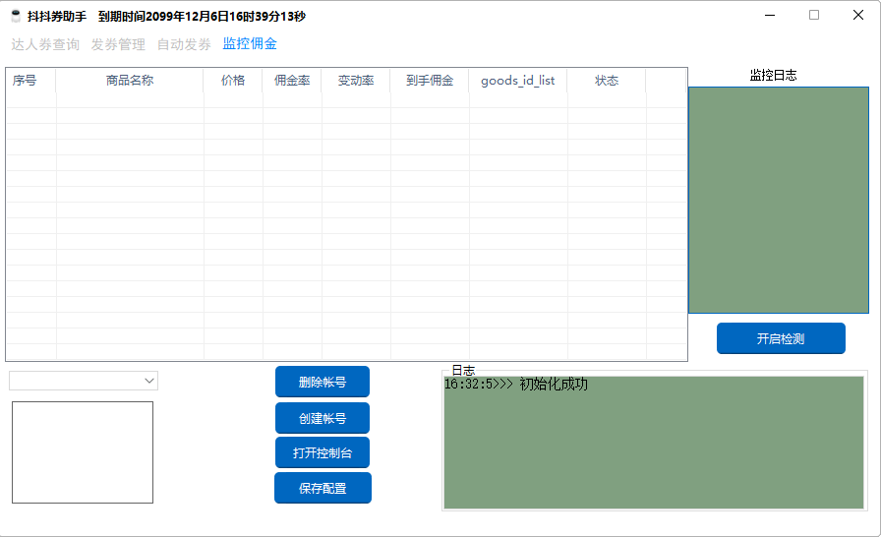The image size is (881, 537).
Task: Click the 变动率 column header
Action: [x=356, y=81]
